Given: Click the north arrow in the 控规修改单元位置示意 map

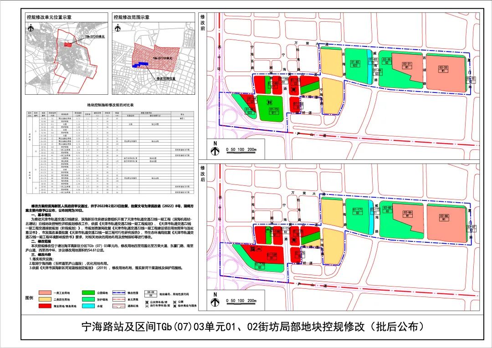Looking at the screenshot, I should pyautogui.click(x=31, y=28).
